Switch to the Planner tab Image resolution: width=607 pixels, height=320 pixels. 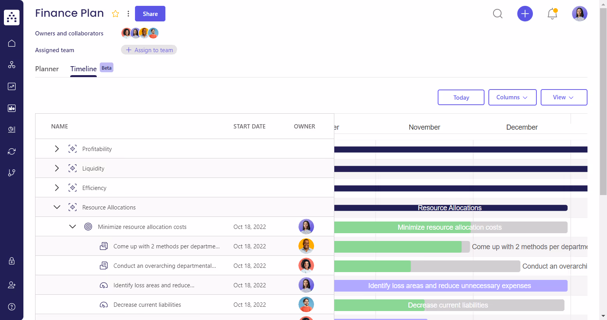47,69
